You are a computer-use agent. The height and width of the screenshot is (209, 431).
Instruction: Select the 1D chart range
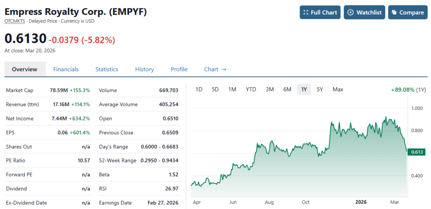pyautogui.click(x=200, y=89)
